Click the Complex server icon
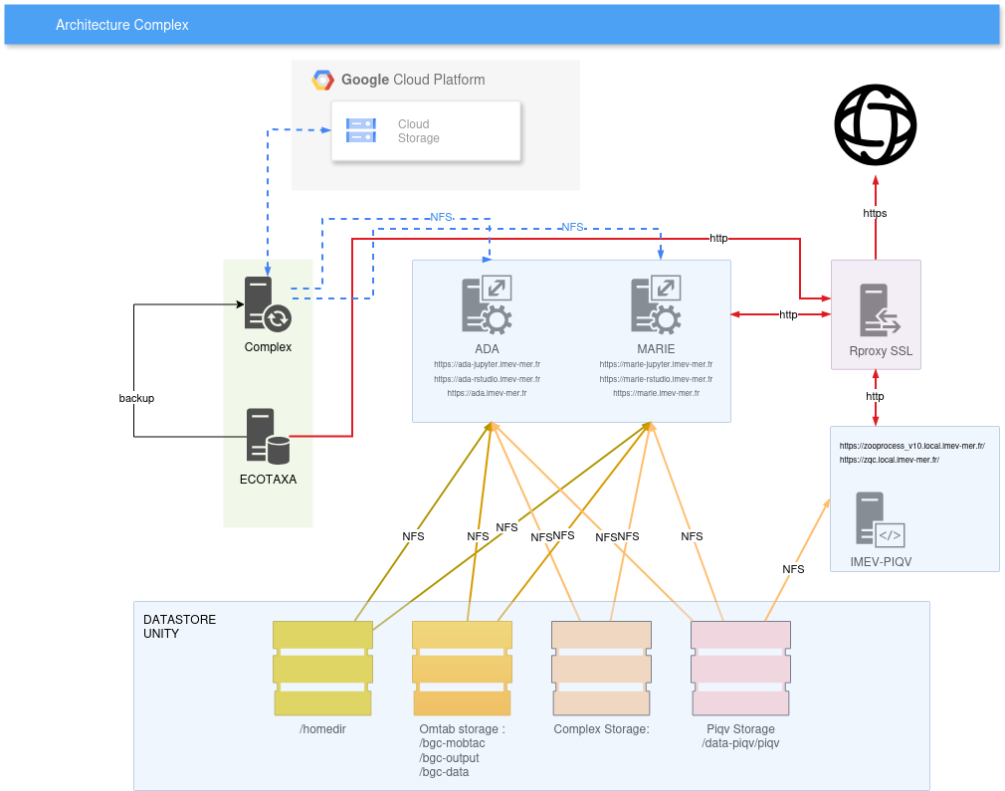 (x=267, y=304)
